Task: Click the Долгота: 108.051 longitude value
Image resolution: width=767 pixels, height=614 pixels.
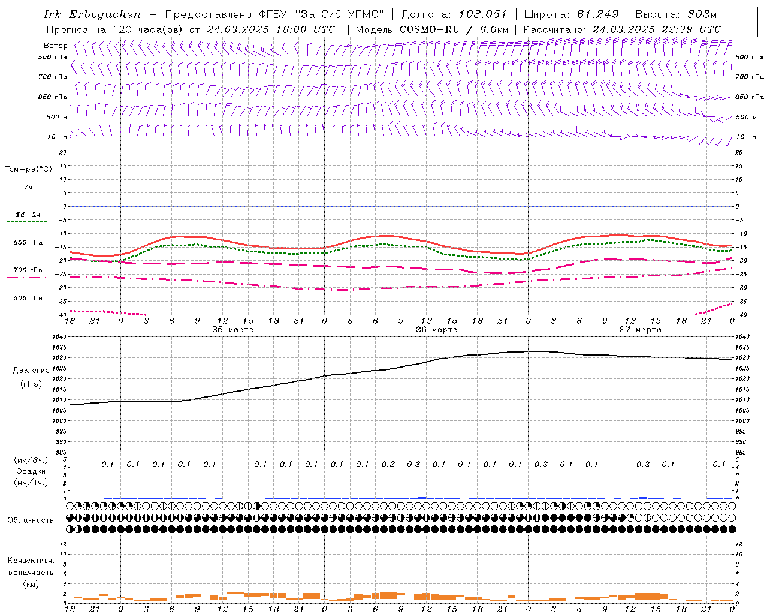Action: [454, 14]
